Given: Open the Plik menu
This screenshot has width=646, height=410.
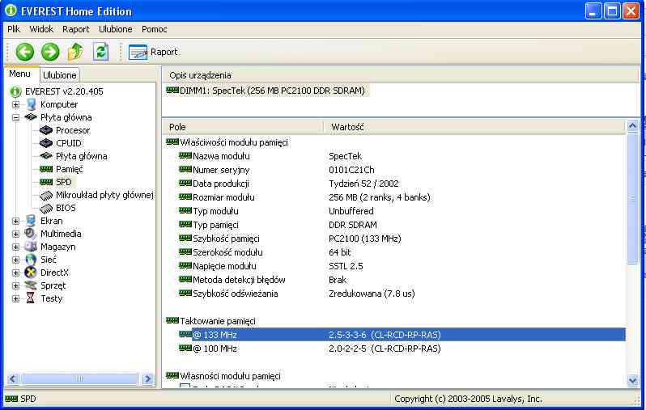Looking at the screenshot, I should tap(14, 29).
